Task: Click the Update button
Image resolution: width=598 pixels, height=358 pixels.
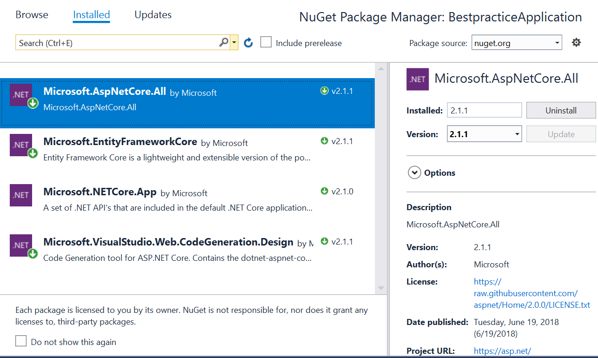Action: pos(561,134)
